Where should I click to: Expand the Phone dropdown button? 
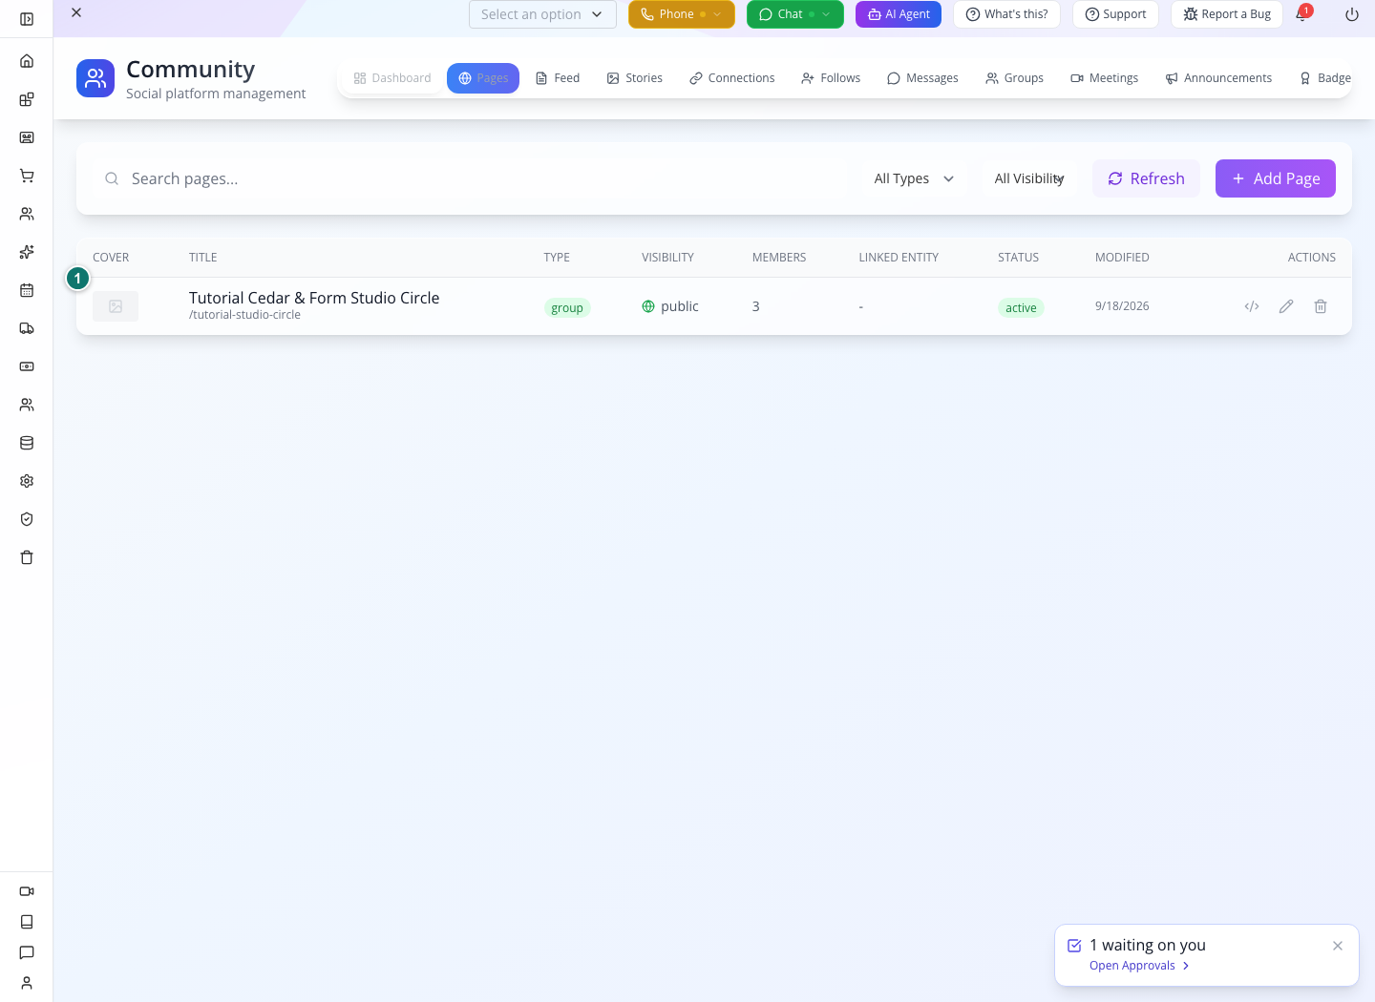tap(682, 14)
